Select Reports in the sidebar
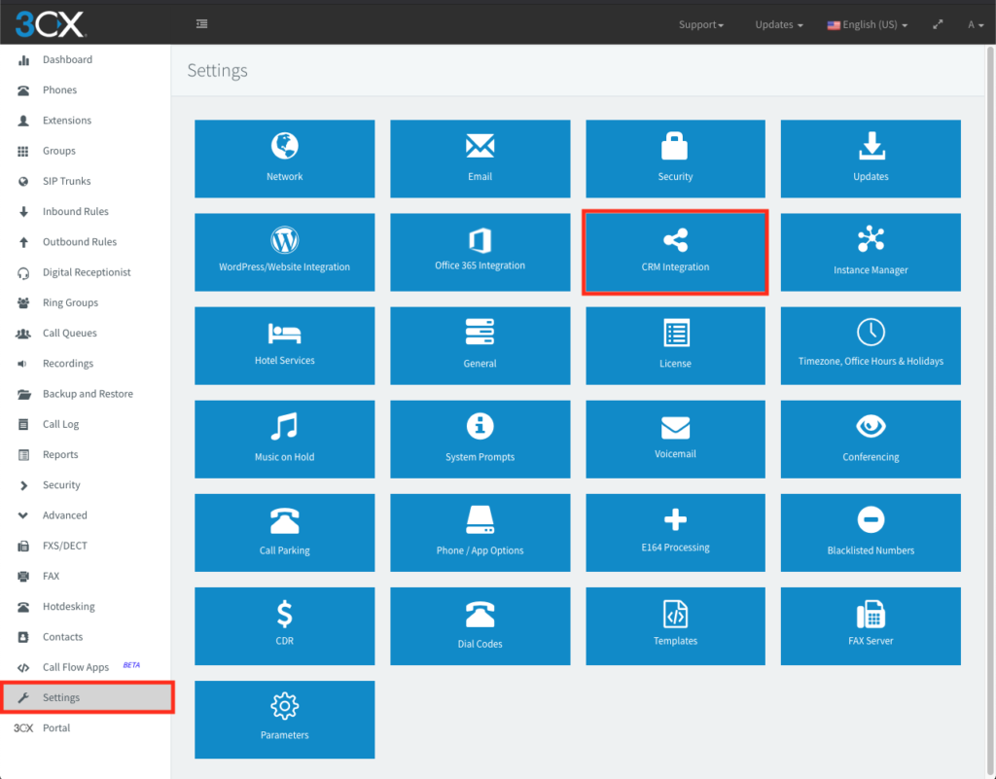Screen dimensions: 996x779 pos(86,454)
